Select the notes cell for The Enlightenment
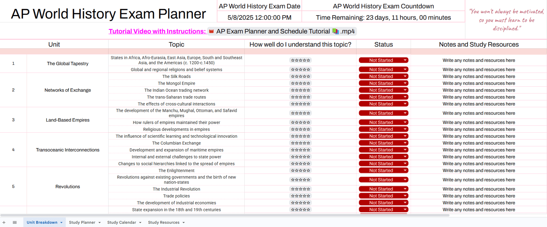The height and width of the screenshot is (227, 547). 479,171
